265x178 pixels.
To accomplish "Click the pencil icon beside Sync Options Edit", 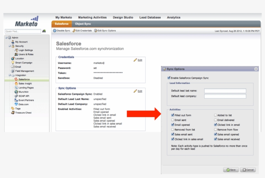I will 135,91.
